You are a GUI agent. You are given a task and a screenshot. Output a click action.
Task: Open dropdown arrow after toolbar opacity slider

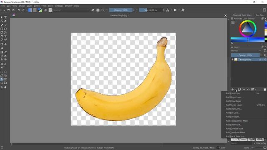[137, 10]
